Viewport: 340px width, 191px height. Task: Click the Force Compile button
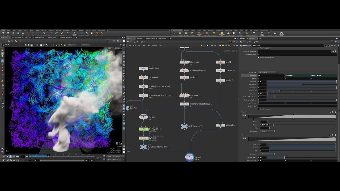pyautogui.click(x=264, y=48)
